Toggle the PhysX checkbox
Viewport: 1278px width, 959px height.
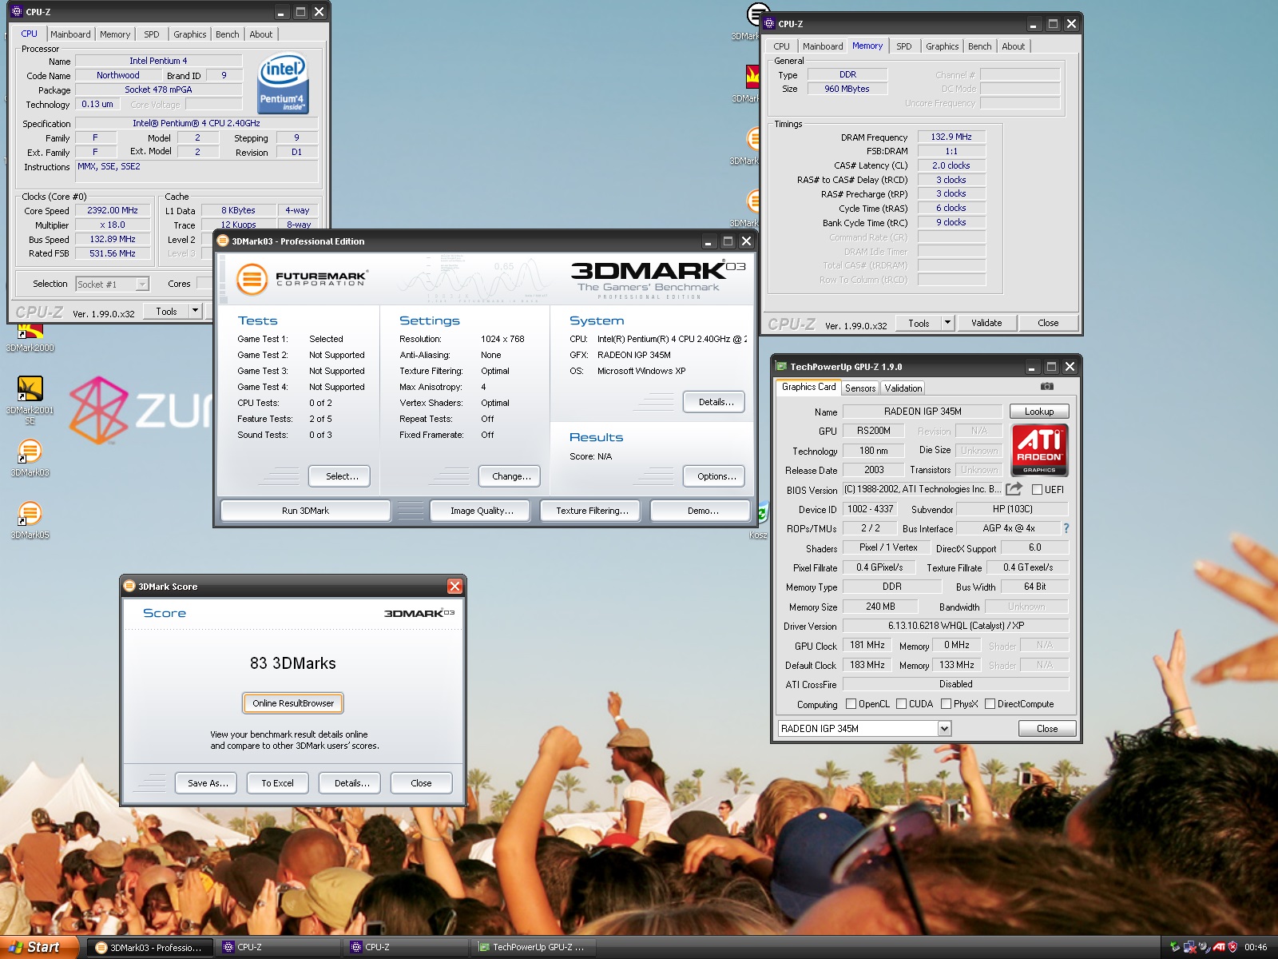947,704
